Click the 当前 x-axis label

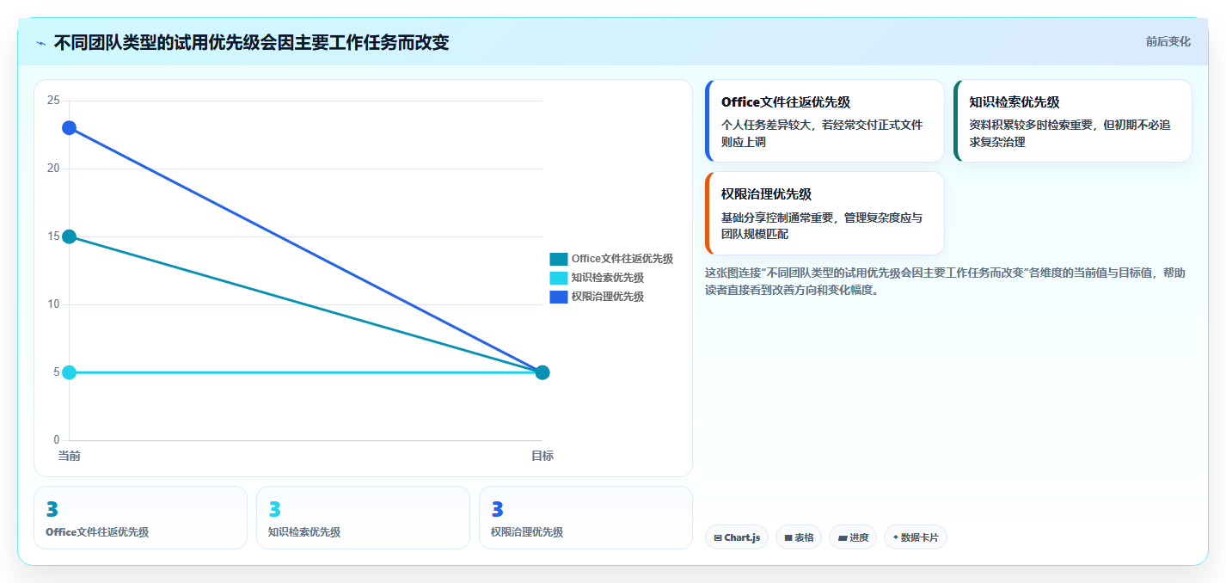(x=69, y=456)
